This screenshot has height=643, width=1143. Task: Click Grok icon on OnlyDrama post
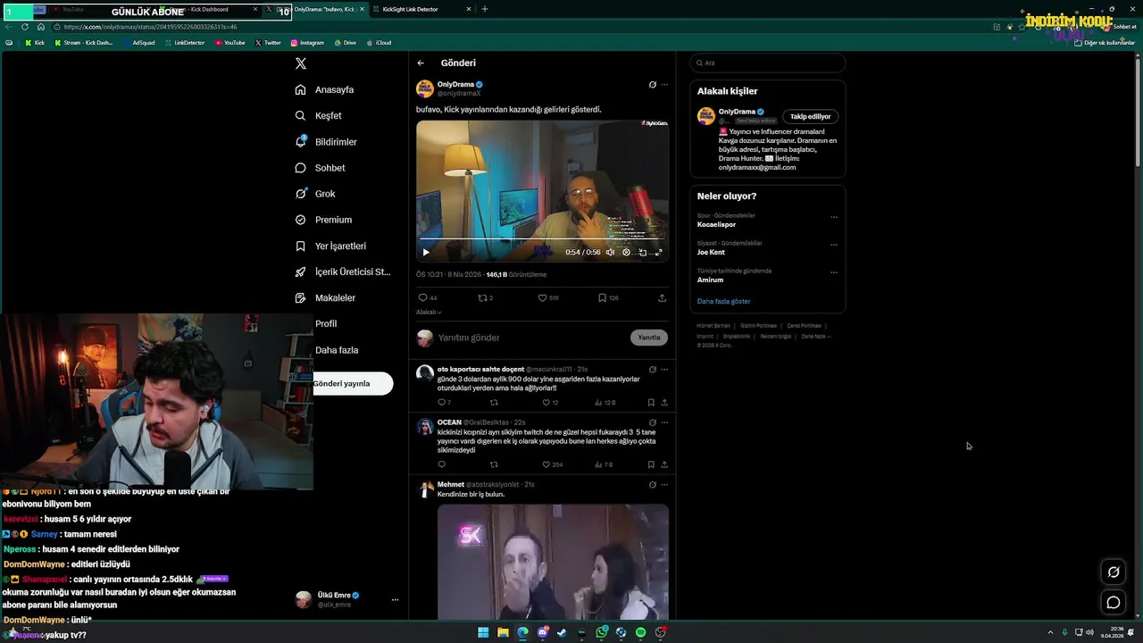point(653,85)
